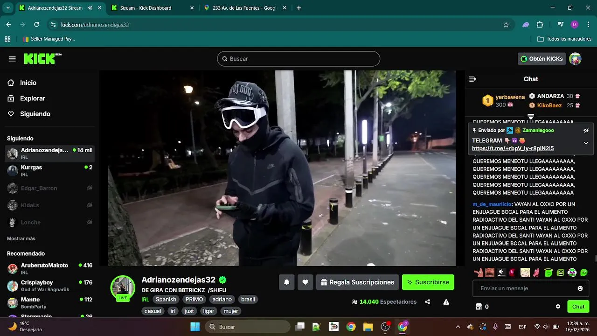Screen dimensions: 597x336
Task: Open recommended channel AruberutoMakoto
Action: tap(49, 268)
